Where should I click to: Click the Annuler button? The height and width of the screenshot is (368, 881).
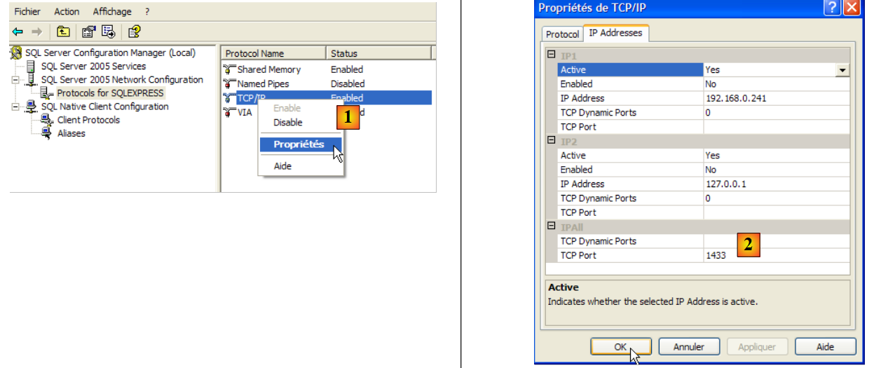point(689,347)
